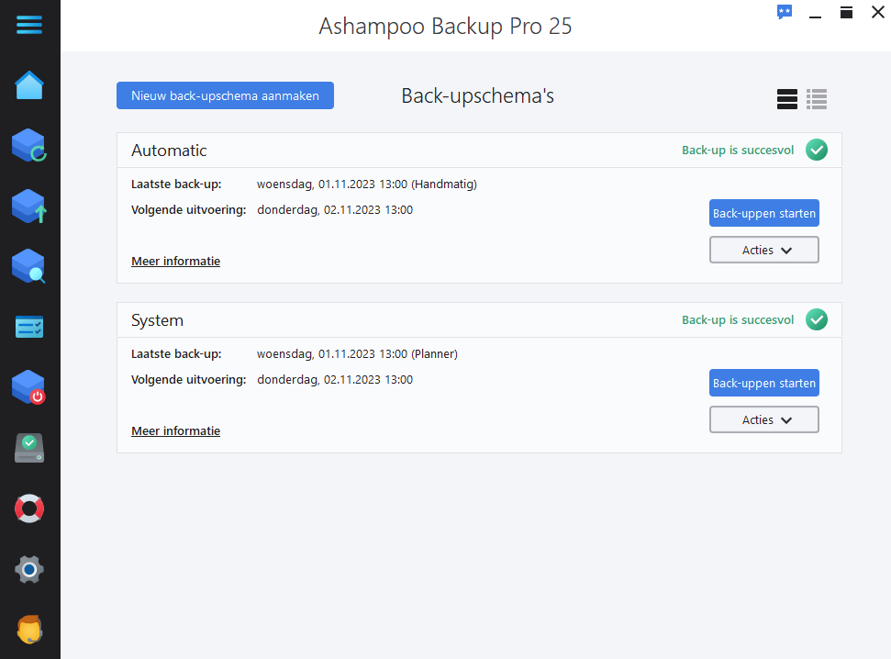The height and width of the screenshot is (659, 891).
Task: Switch to compact list view icon
Action: [817, 99]
